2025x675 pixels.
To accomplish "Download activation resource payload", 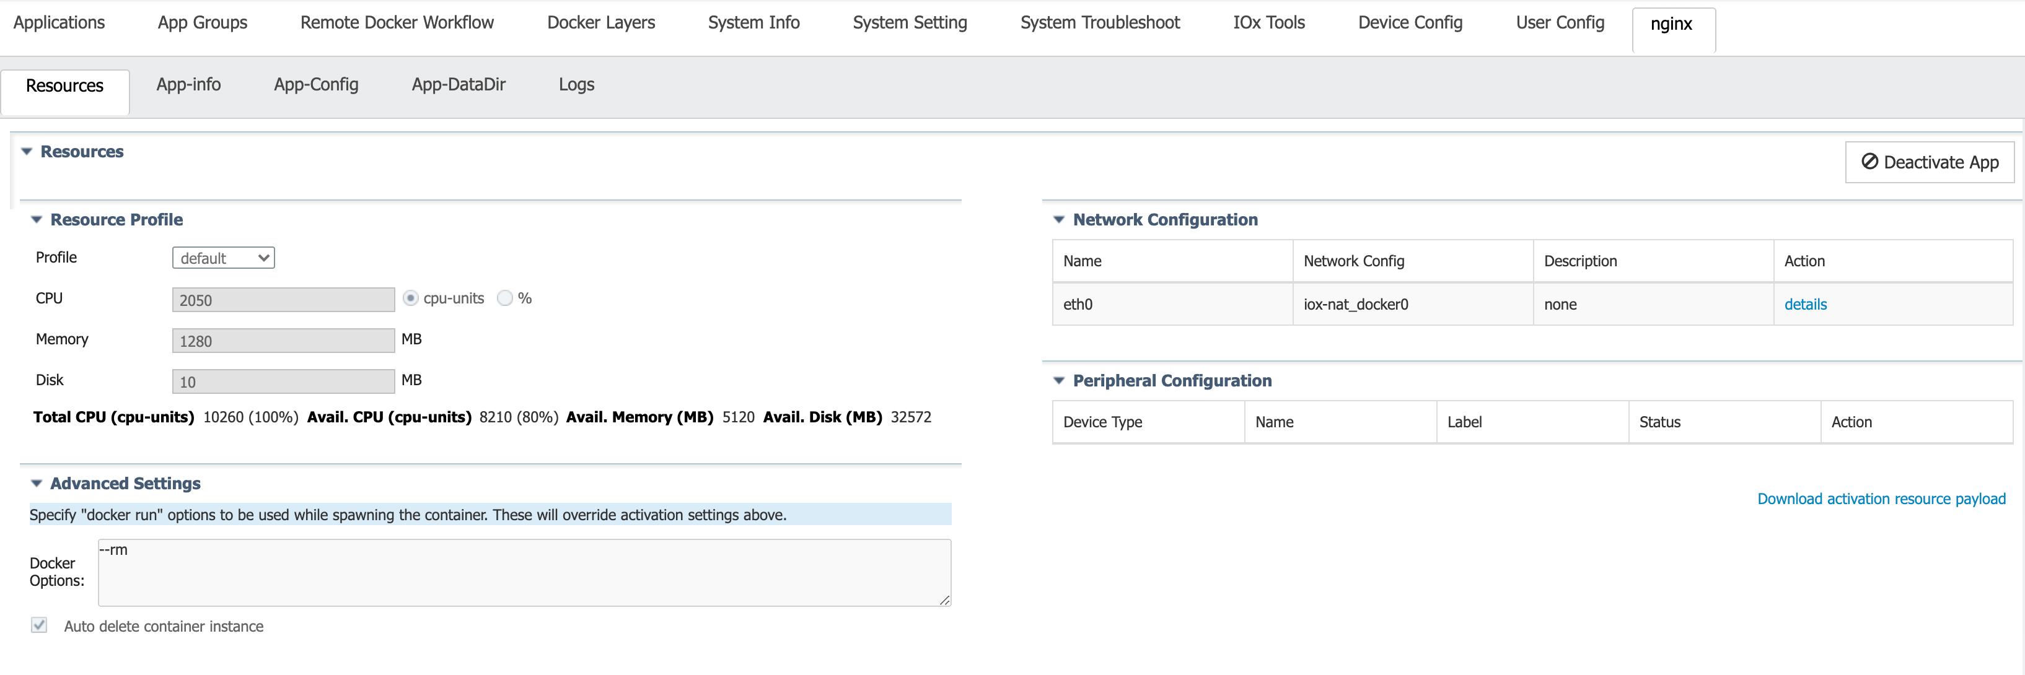I will pos(1881,498).
